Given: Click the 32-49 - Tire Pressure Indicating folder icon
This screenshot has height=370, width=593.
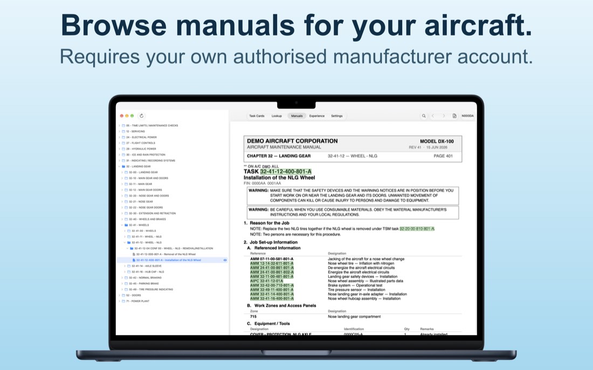Looking at the screenshot, I should tap(126, 290).
